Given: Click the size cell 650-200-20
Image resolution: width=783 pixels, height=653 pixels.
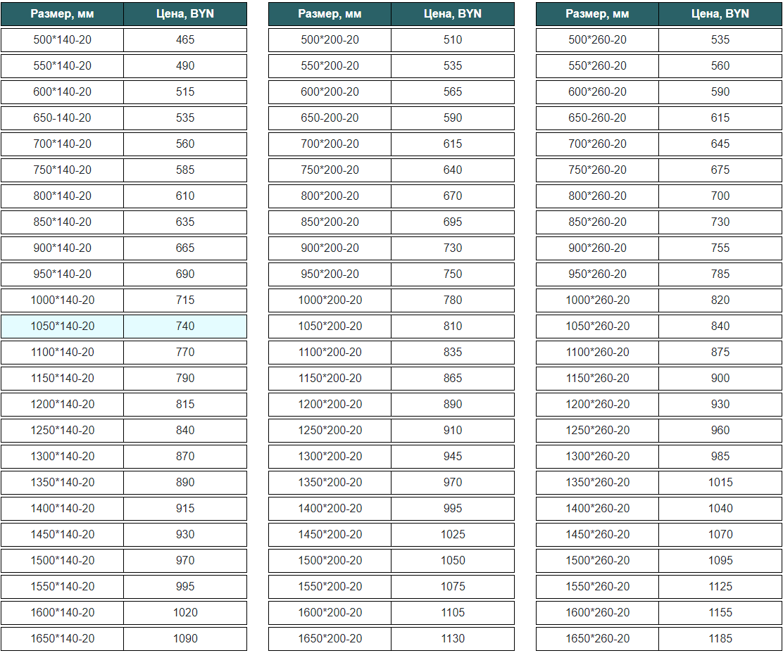Looking at the screenshot, I should point(330,118).
